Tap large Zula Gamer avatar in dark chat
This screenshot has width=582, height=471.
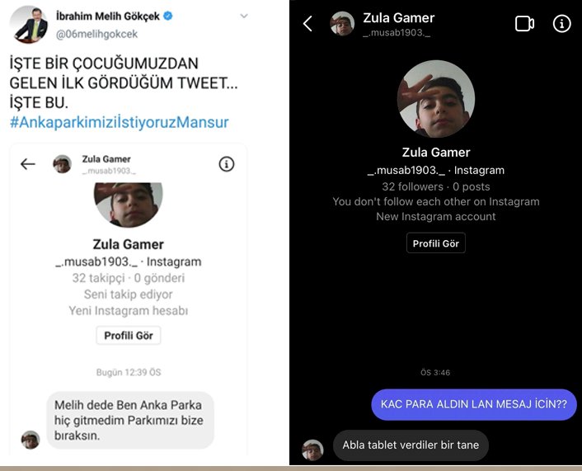(436, 99)
